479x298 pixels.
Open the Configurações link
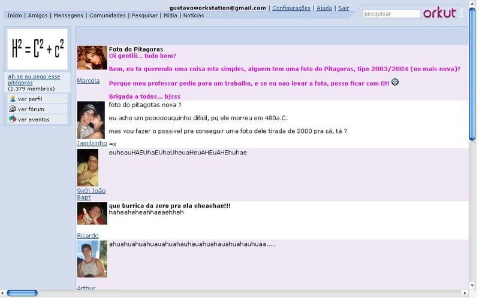(x=291, y=8)
